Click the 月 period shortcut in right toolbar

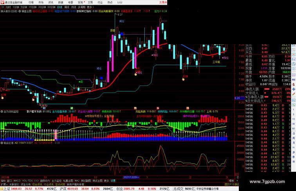coord(294,143)
